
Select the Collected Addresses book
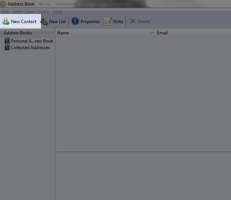[x=30, y=48]
